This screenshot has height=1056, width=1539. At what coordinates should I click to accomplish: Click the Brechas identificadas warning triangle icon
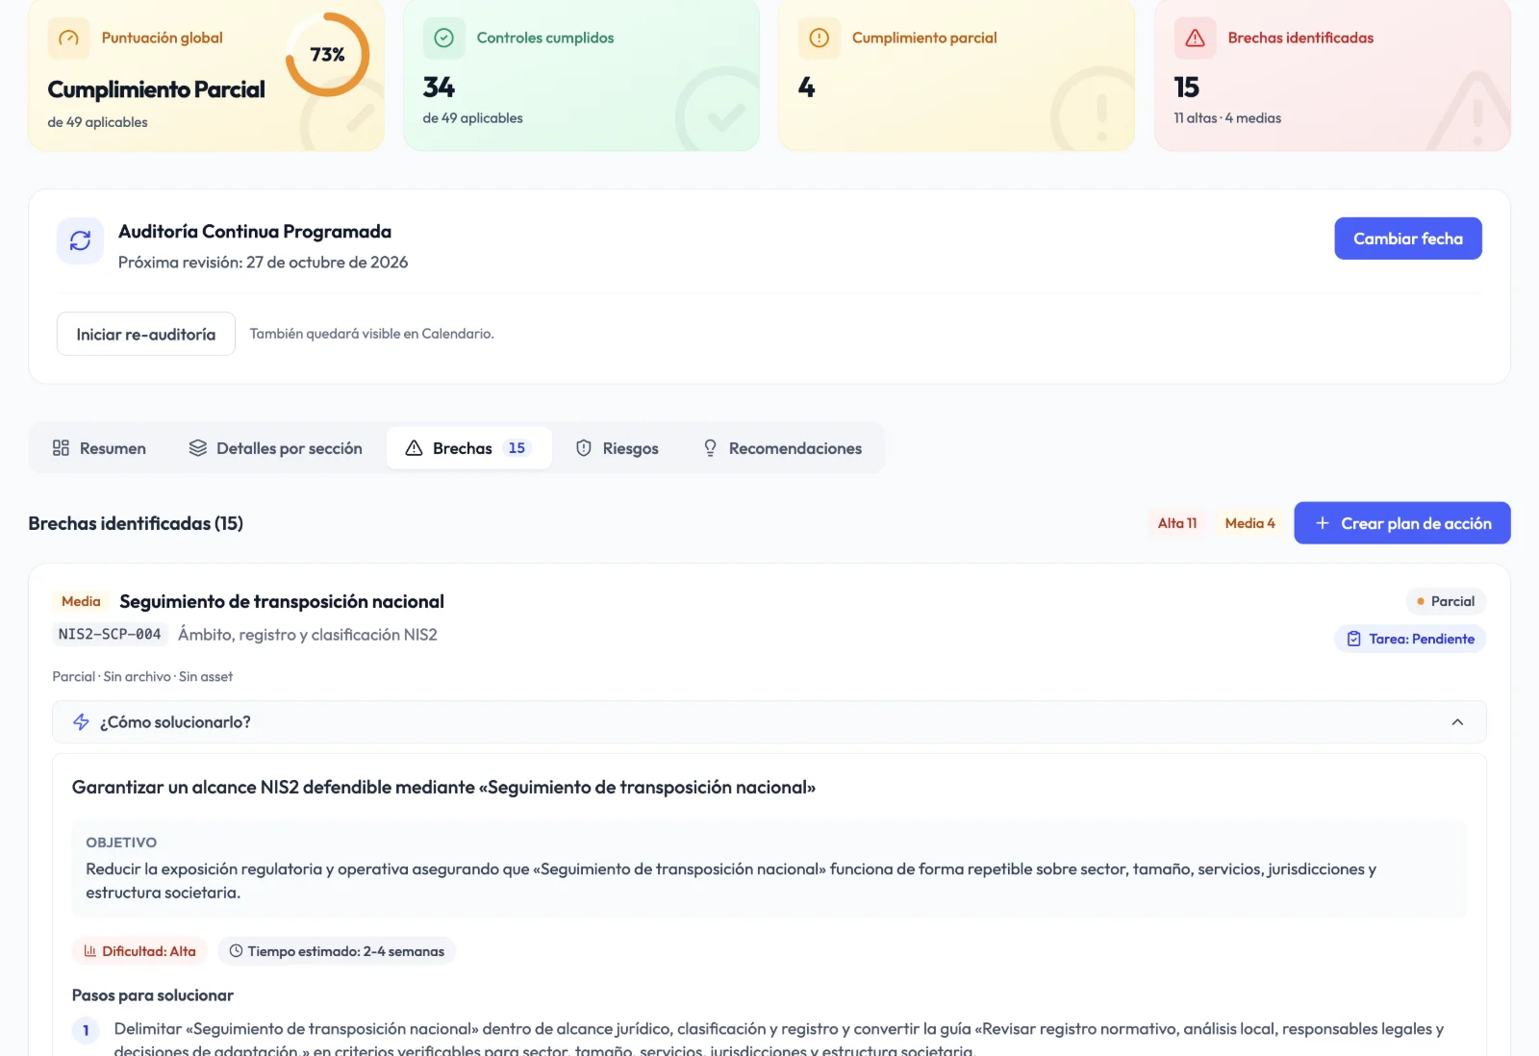point(1195,38)
